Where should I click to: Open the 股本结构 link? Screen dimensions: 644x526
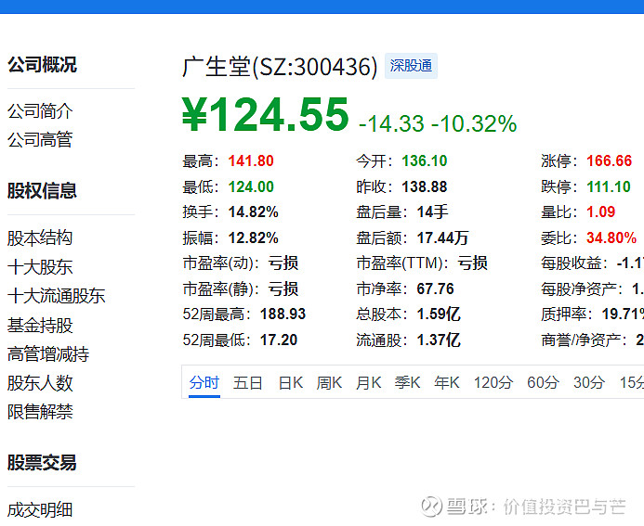(x=40, y=238)
